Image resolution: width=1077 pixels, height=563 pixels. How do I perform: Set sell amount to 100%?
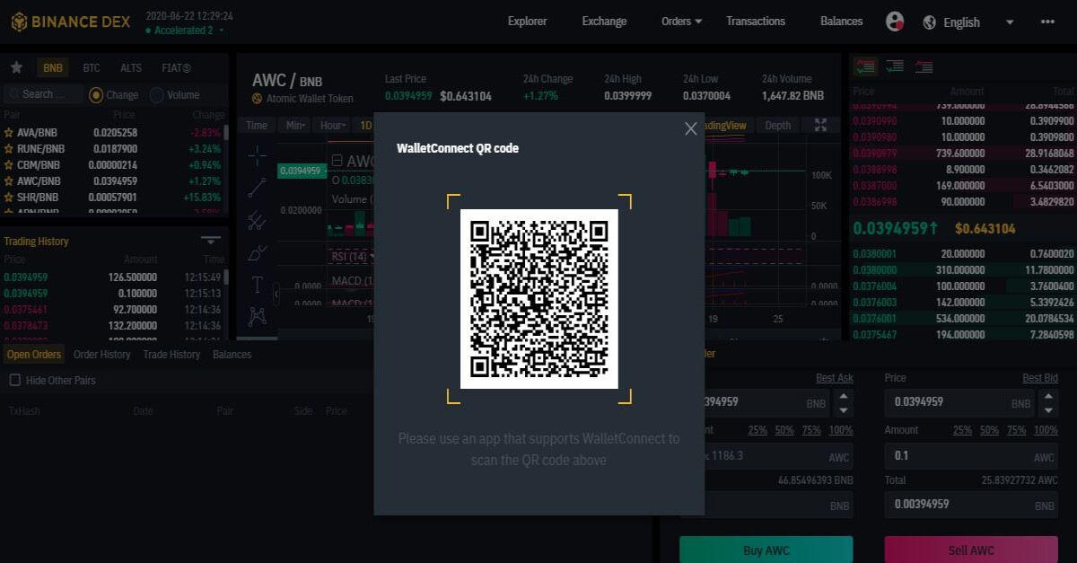click(x=1047, y=430)
